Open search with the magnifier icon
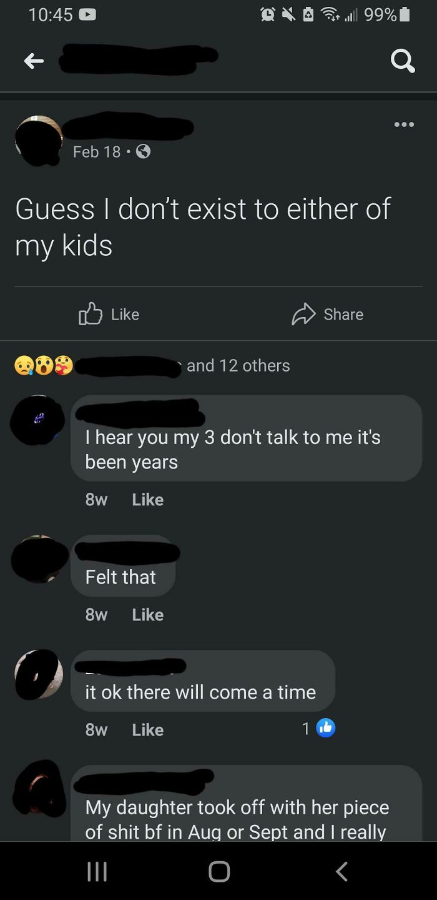 click(x=402, y=61)
